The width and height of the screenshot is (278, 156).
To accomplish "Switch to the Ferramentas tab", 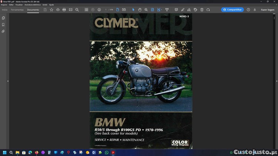I will click(17, 10).
